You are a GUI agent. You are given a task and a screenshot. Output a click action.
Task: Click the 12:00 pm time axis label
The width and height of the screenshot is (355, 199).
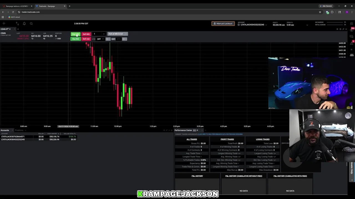[x=118, y=126]
